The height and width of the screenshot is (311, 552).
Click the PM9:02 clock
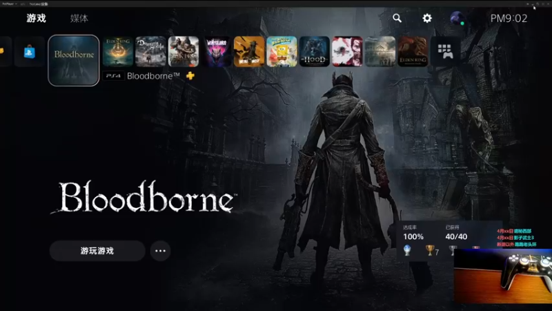[509, 19]
